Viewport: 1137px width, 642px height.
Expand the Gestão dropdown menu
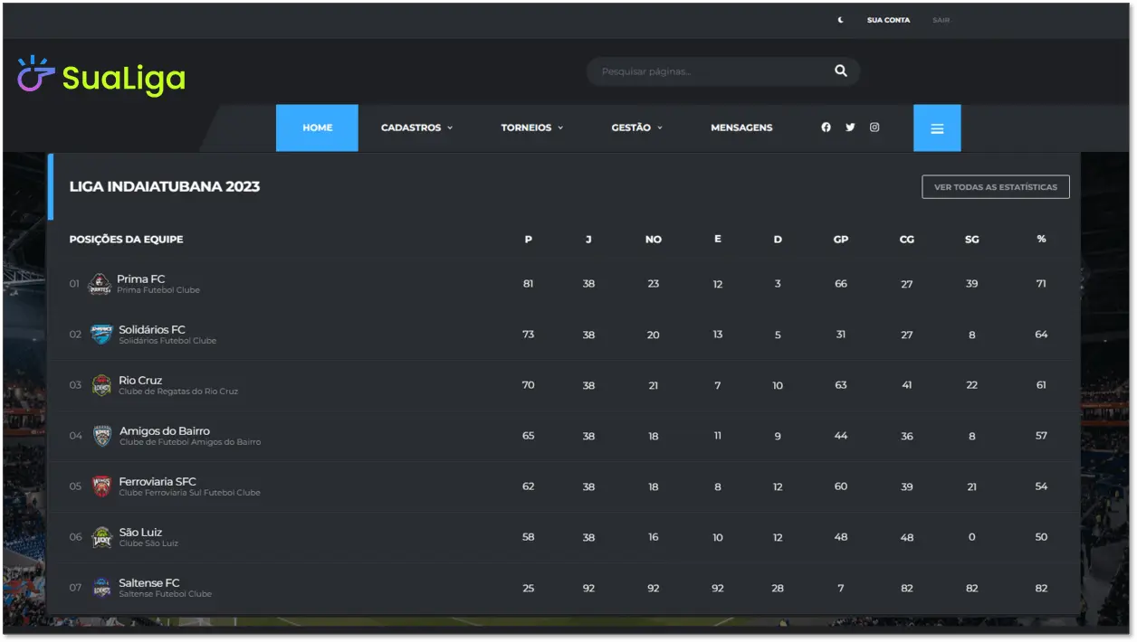click(636, 128)
